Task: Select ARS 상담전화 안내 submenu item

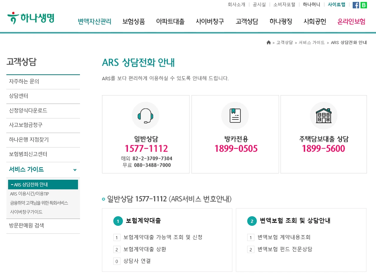Action: [43, 184]
